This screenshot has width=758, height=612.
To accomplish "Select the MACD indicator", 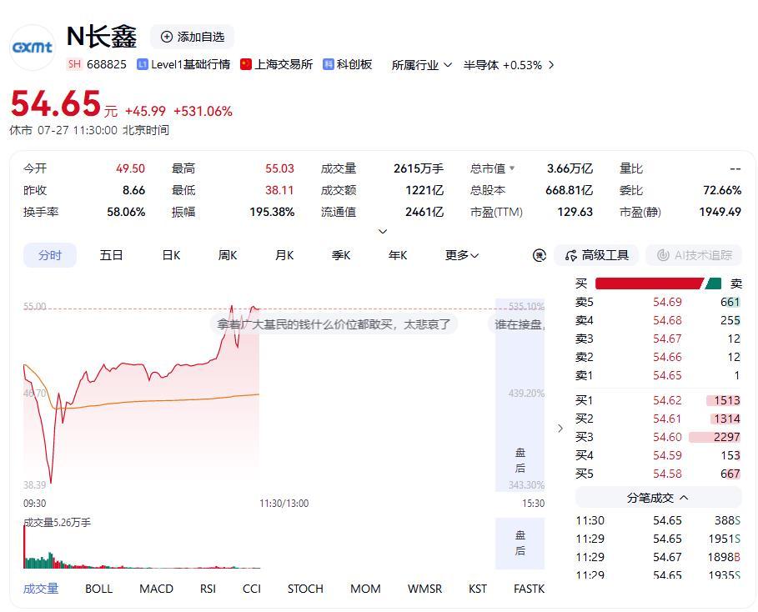I will (156, 589).
